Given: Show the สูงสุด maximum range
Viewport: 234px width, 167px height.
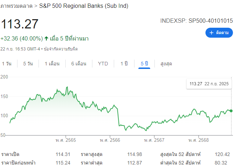Looking at the screenshot, I should [166, 64].
